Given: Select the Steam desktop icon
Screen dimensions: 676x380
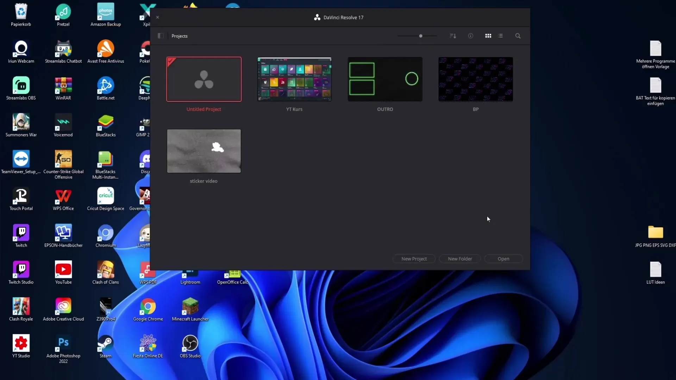Looking at the screenshot, I should tap(106, 347).
